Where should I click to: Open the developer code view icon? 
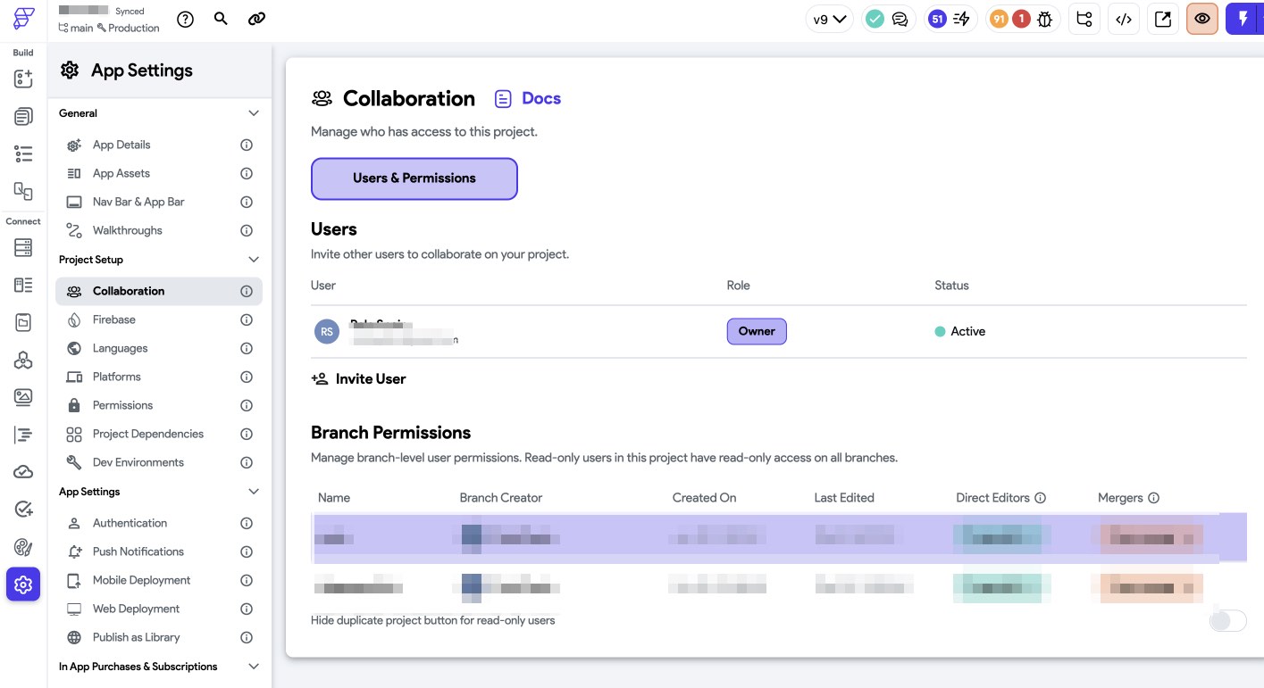[x=1124, y=19]
